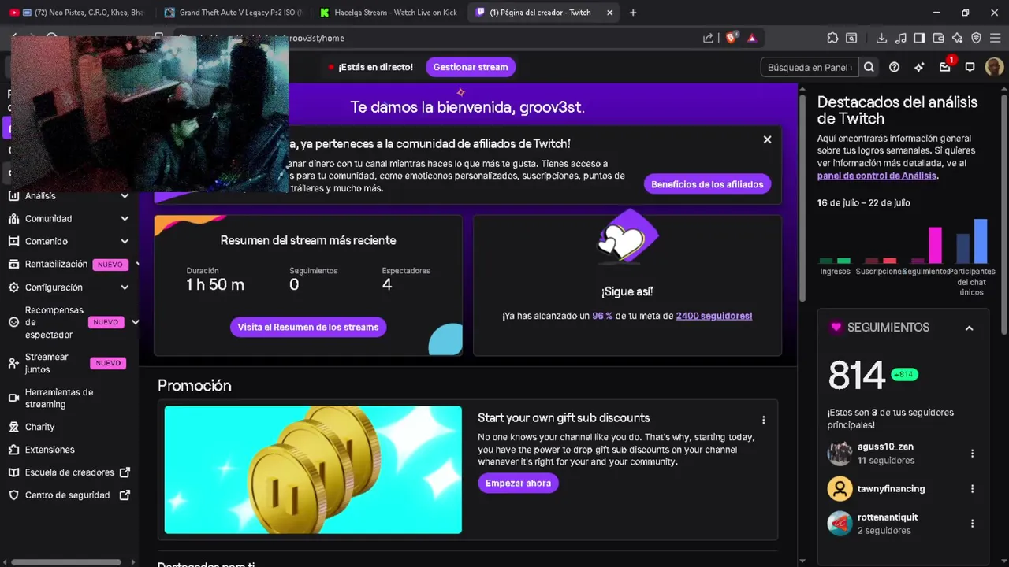This screenshot has height=567, width=1009.
Task: Click Visita el Resumen de los streams
Action: point(308,327)
